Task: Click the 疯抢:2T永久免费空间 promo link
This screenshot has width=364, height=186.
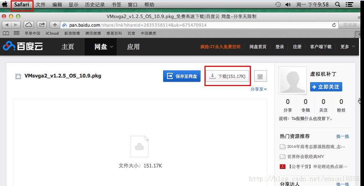Action: click(x=220, y=47)
